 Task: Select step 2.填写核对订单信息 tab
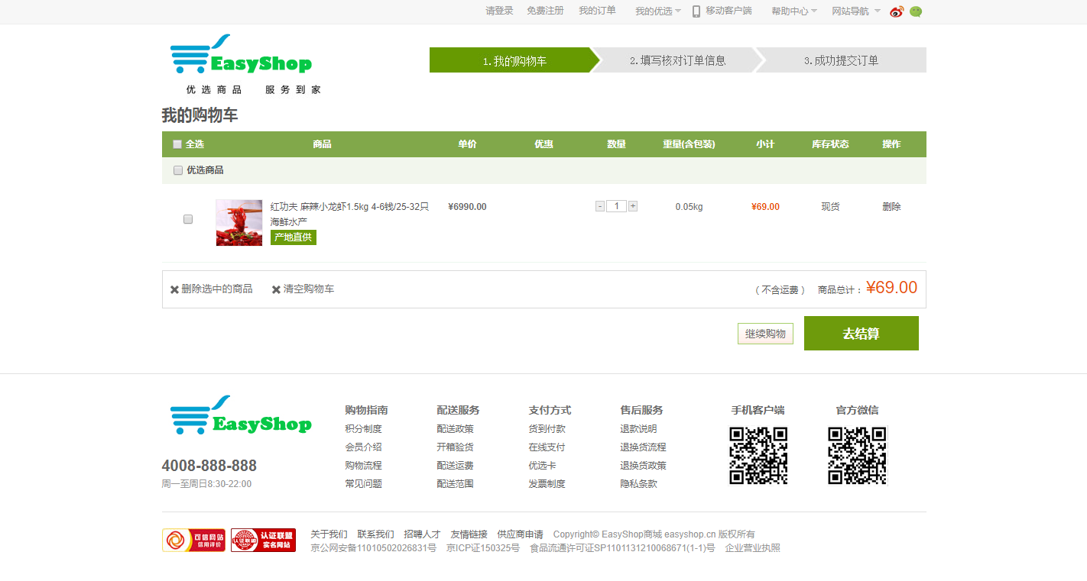[x=677, y=60]
